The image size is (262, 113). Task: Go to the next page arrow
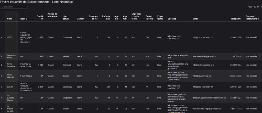pos(260,7)
